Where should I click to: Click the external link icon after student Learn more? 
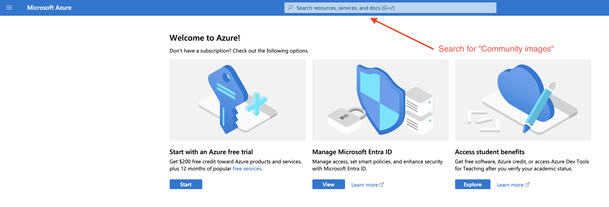point(527,185)
